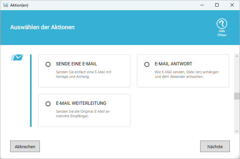The width and height of the screenshot is (240, 159).
Task: Select the E-MAIL ANTWORT radio button
Action: pyautogui.click(x=147, y=64)
